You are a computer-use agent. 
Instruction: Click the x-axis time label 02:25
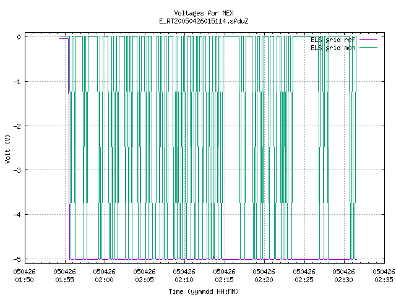[304, 280]
